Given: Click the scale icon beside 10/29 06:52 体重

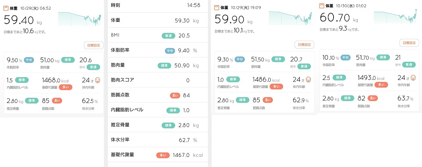Looking at the screenshot, I should [6, 8].
